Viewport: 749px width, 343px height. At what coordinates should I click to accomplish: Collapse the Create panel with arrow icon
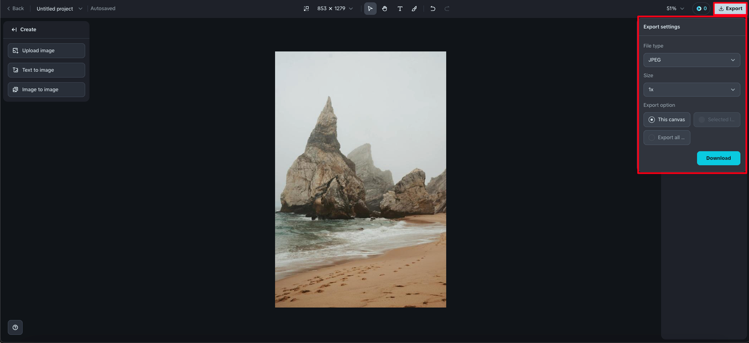pos(14,29)
